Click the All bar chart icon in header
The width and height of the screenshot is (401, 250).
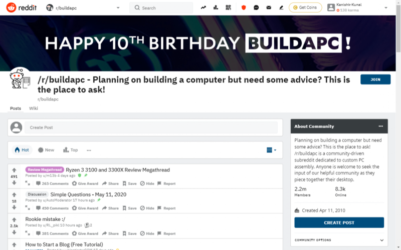tap(216, 7)
